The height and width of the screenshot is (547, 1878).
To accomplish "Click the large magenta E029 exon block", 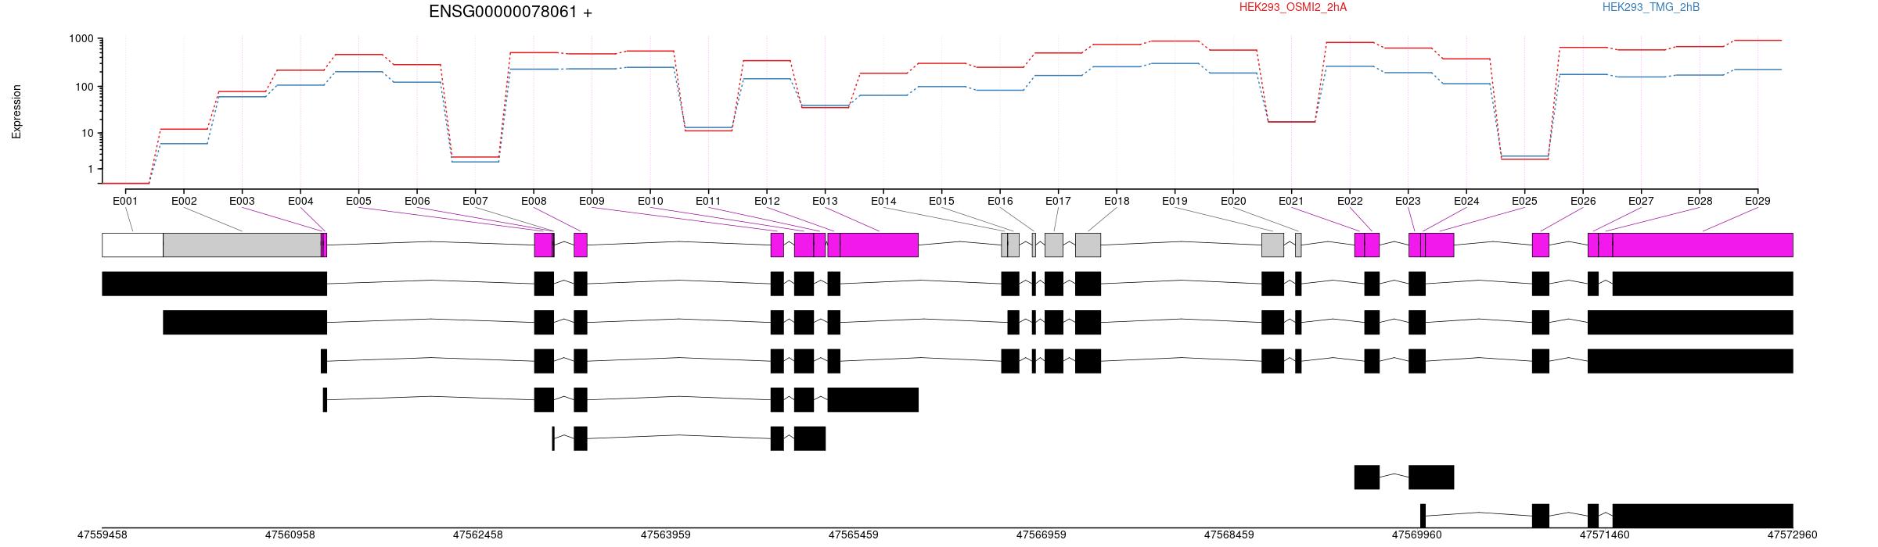I will 1703,245.
